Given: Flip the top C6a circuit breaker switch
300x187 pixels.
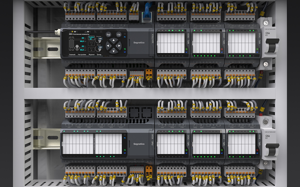Looking at the screenshot, I should pos(271,47).
